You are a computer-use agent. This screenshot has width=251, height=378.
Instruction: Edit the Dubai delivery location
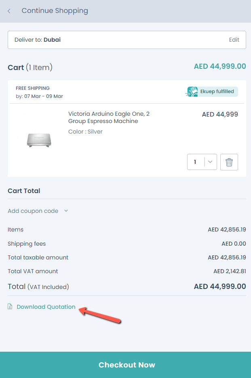234,40
